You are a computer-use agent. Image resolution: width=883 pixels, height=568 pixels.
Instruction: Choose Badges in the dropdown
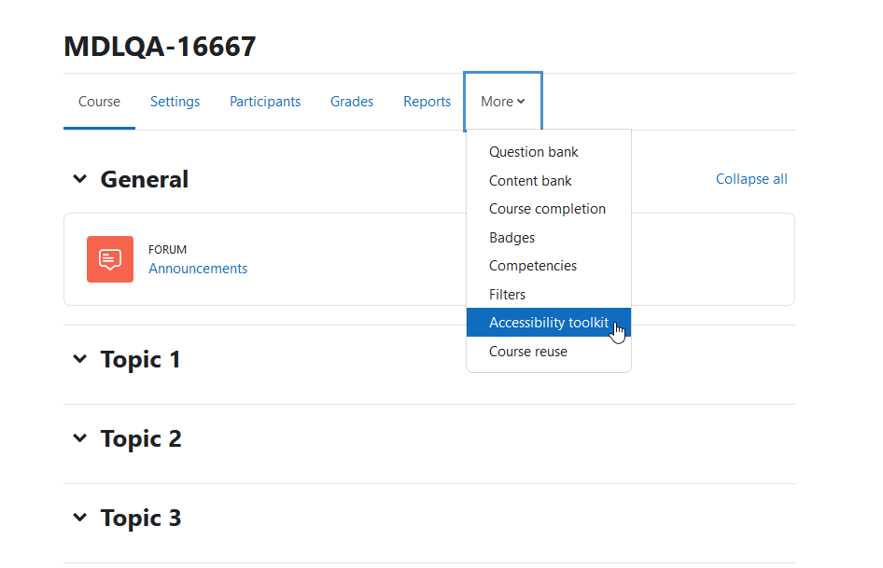point(549,238)
